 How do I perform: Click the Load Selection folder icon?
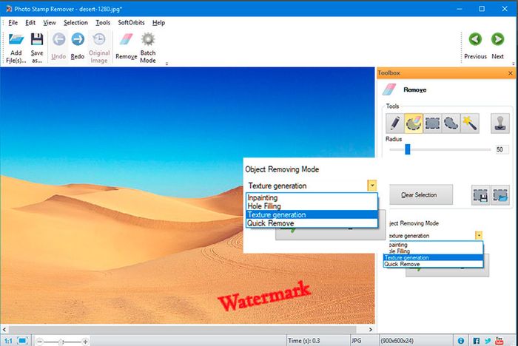(x=500, y=196)
